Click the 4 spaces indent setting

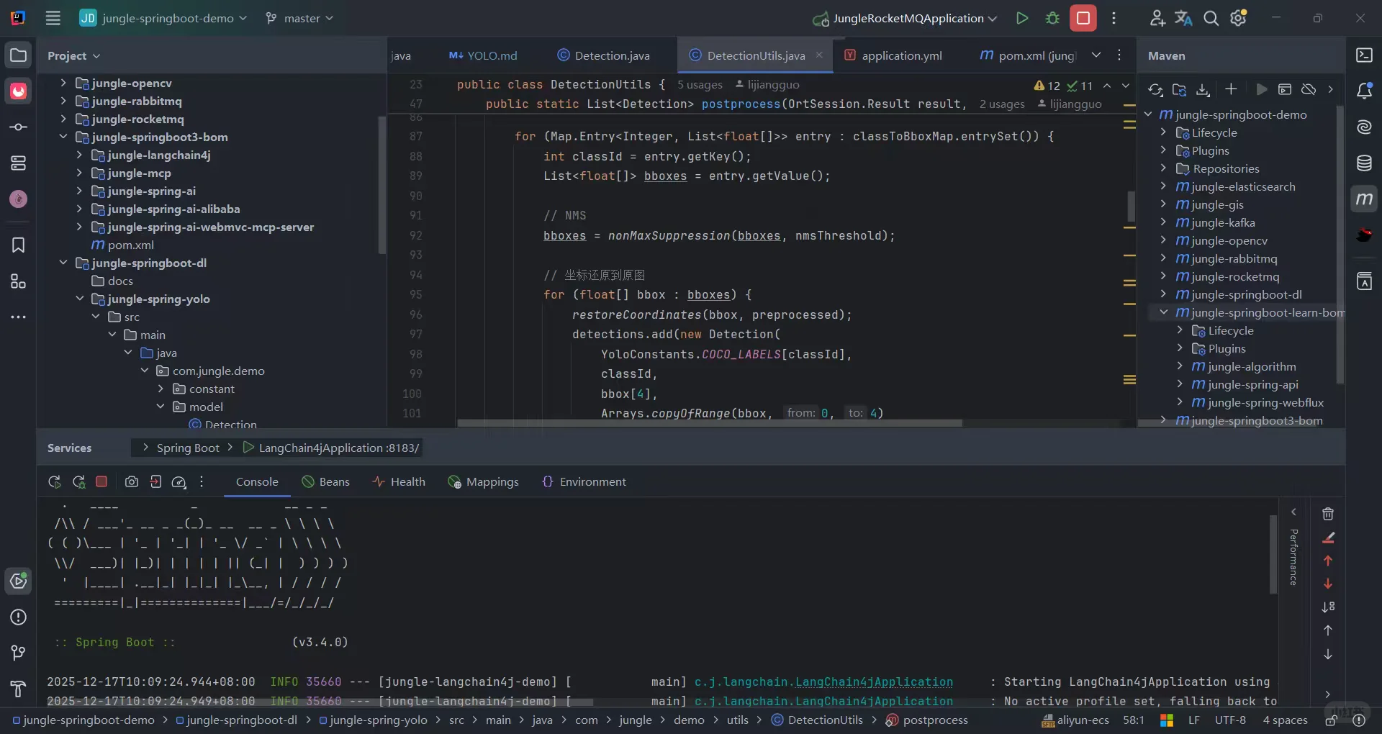[1285, 720]
